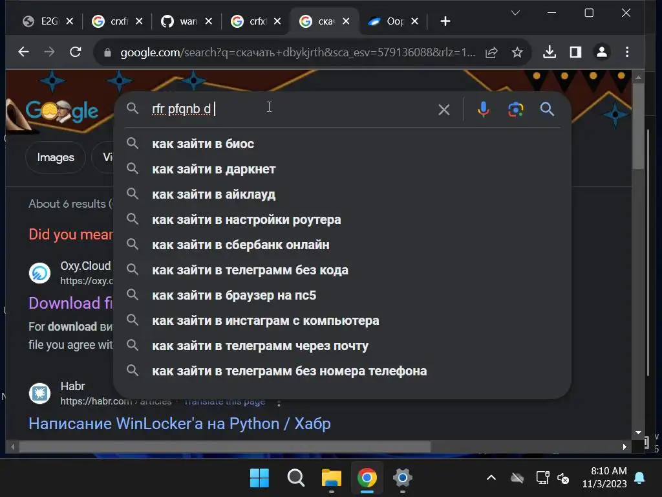This screenshot has width=662, height=497.
Task: Toggle the Chrome side panel icon
Action: tap(575, 52)
